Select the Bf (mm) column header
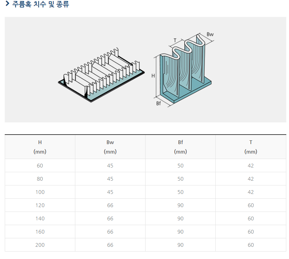The height and width of the screenshot is (259, 289). tap(180, 147)
